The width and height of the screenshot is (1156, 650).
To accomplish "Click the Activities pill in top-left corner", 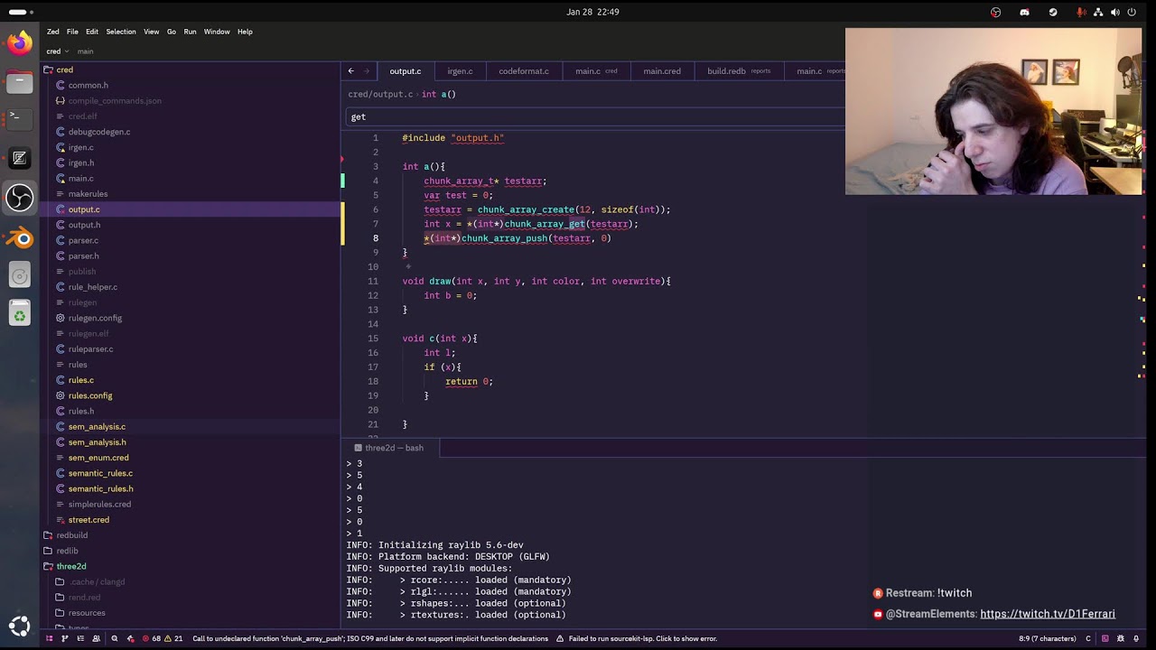I will (21, 12).
